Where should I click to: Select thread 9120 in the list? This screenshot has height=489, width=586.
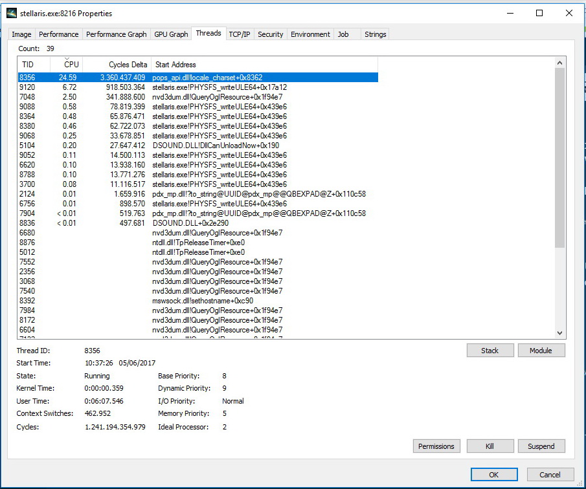click(x=194, y=87)
